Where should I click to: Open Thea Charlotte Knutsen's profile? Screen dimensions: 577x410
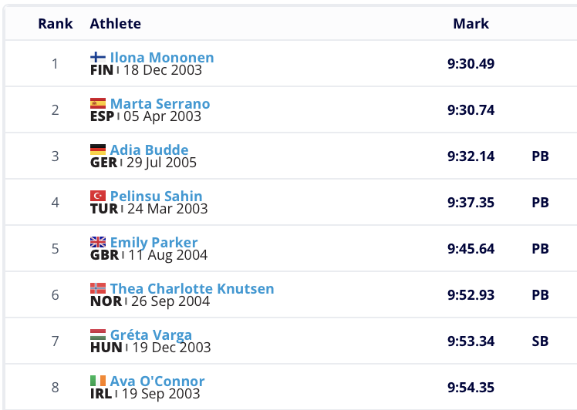coord(192,289)
